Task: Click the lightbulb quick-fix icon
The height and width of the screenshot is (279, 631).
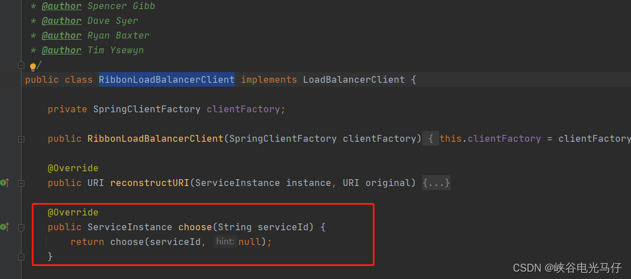Action: [33, 66]
